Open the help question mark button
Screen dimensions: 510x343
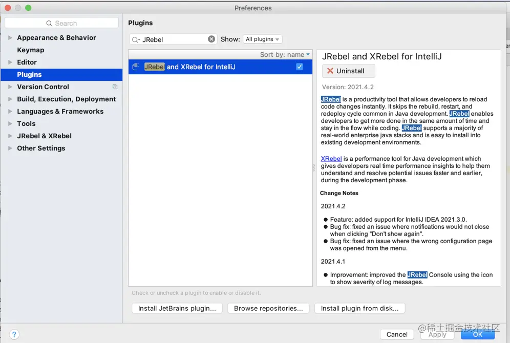coord(14,334)
